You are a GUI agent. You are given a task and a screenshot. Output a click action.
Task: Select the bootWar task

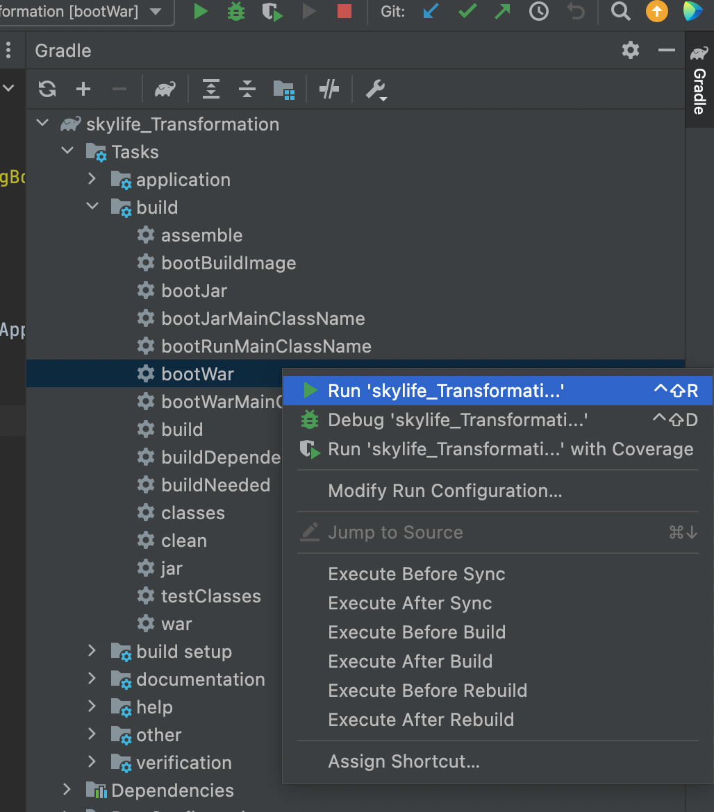click(x=197, y=374)
